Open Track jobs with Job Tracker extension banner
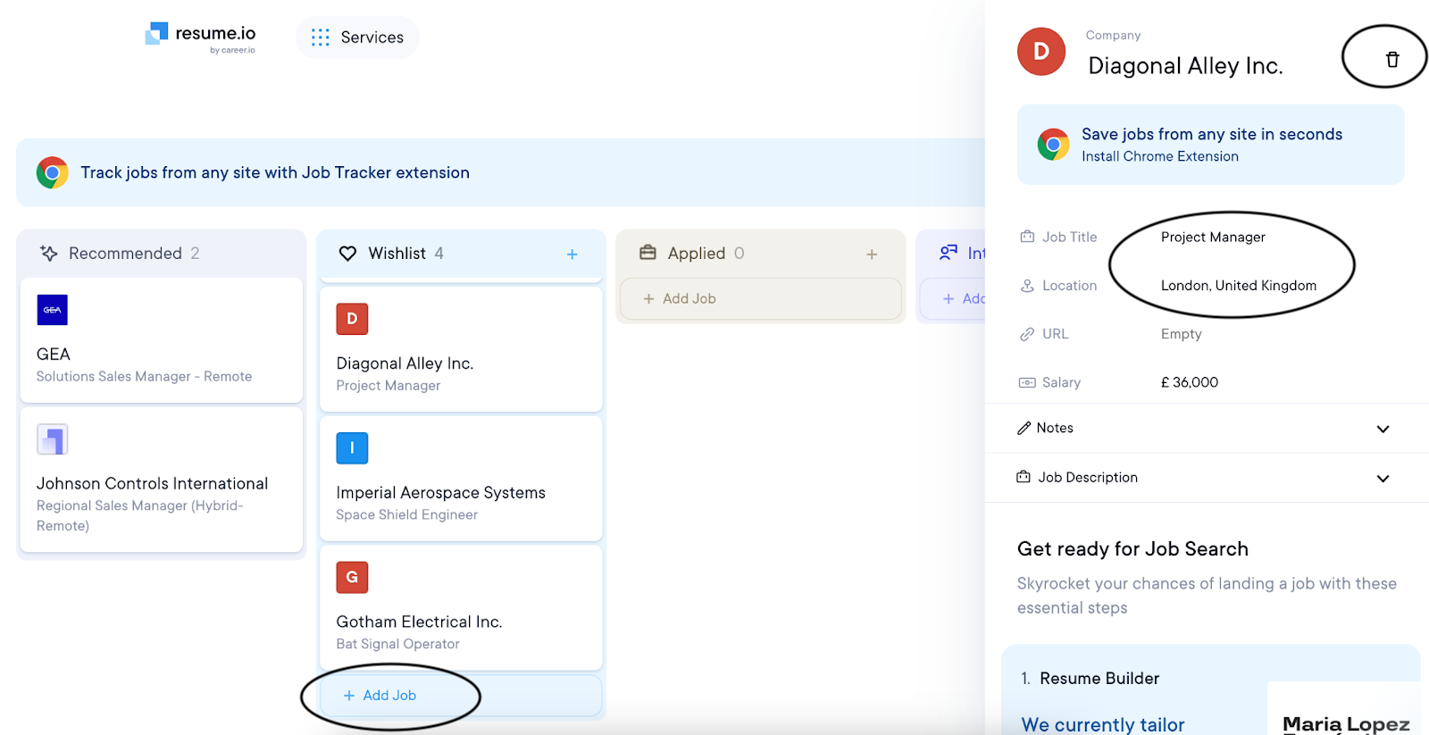The height and width of the screenshot is (735, 1429). coord(275,172)
